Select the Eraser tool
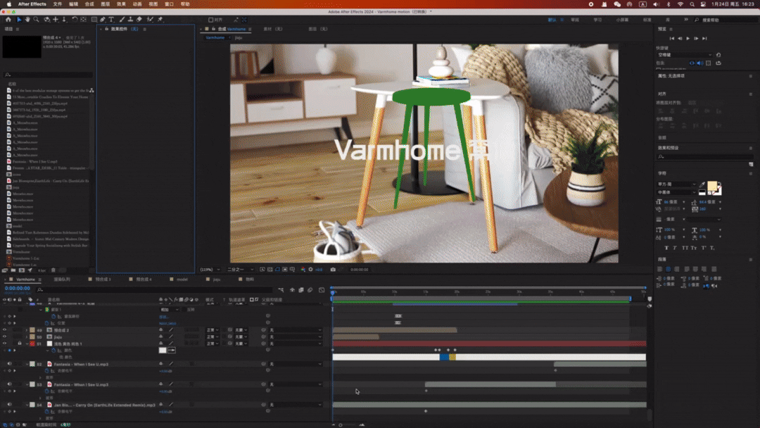Screen dimensions: 760x428 pyautogui.click(x=139, y=20)
